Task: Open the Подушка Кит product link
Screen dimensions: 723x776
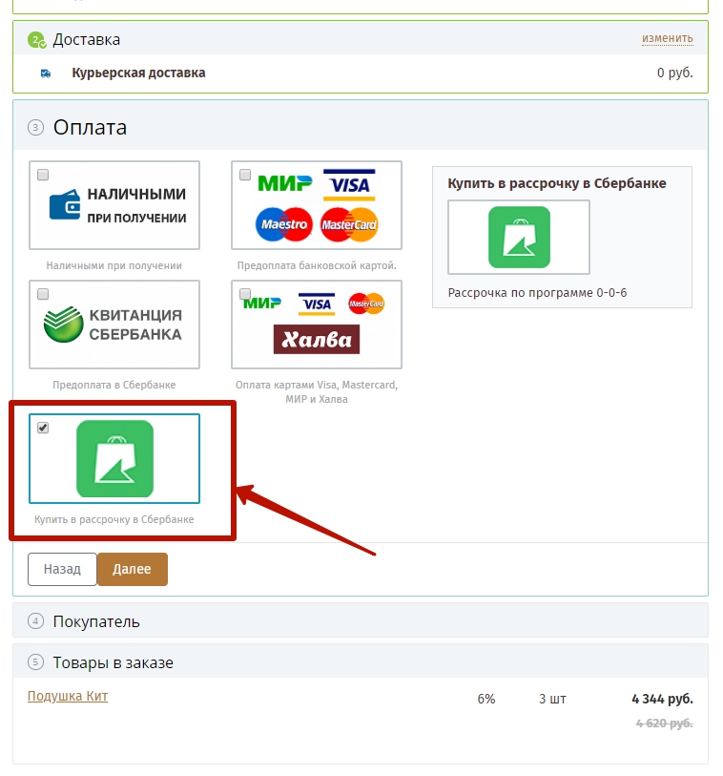Action: [68, 696]
